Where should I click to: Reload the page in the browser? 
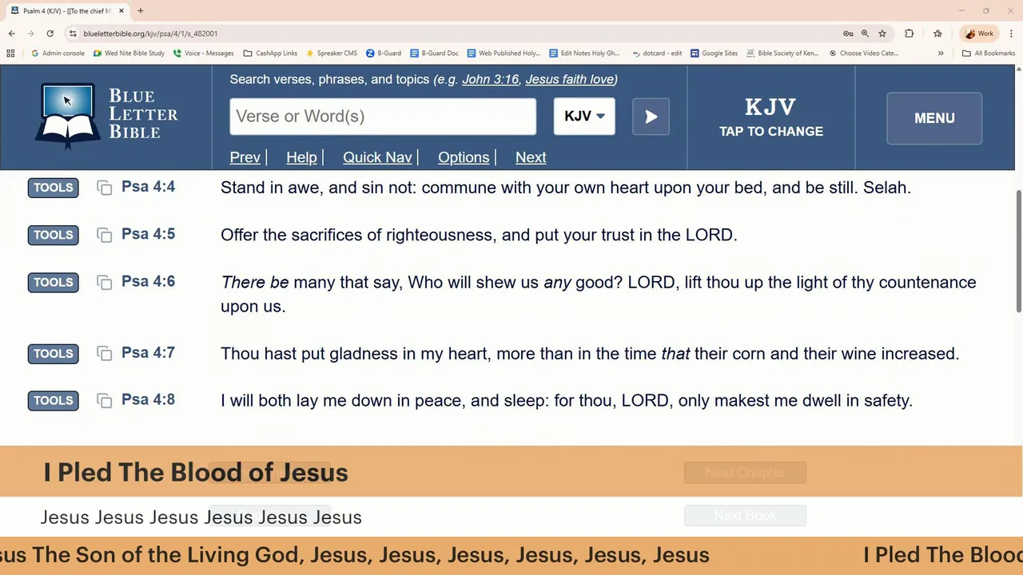50,34
